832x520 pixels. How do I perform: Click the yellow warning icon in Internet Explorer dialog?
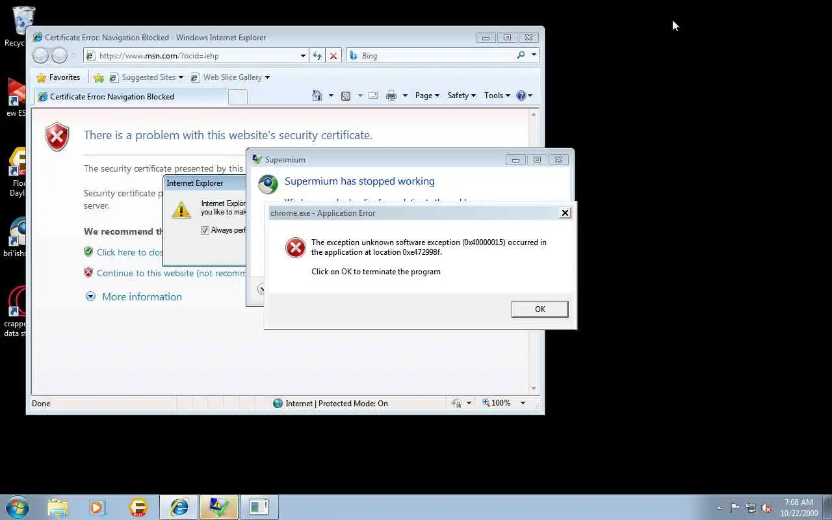coord(181,209)
